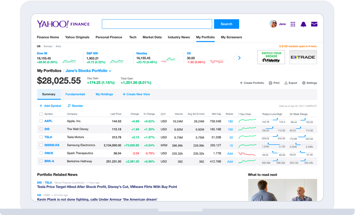Open the apps grid icon
The image size is (355, 215).
pyautogui.click(x=293, y=24)
